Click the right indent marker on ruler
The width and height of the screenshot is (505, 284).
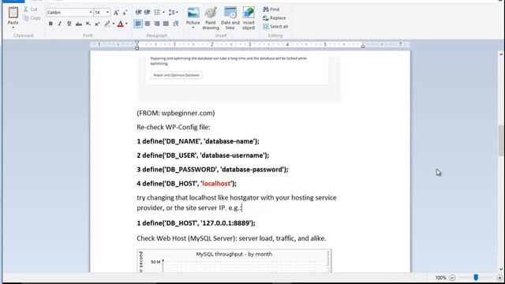point(363,46)
